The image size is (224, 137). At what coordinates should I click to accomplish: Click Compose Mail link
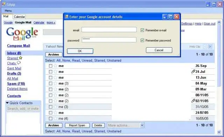[19, 46]
